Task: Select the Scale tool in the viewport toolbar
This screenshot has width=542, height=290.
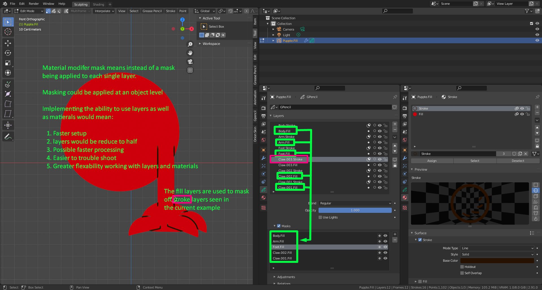Action: 8,63
